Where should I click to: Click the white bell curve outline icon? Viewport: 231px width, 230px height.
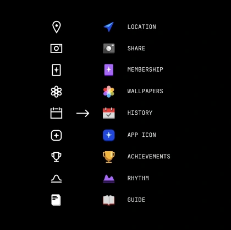tap(56, 179)
